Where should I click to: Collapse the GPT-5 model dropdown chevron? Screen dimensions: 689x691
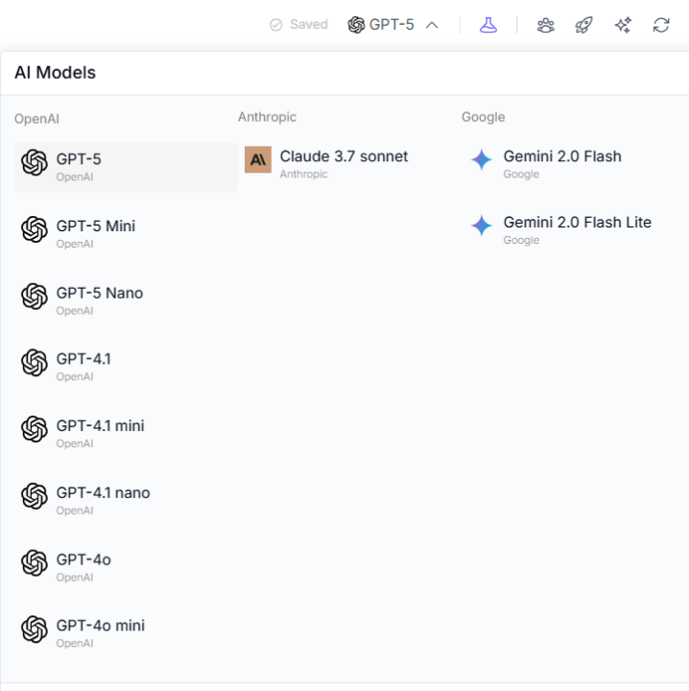(x=432, y=25)
